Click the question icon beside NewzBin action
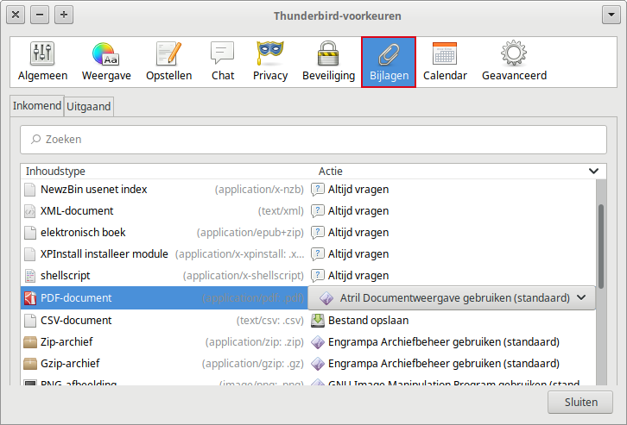Viewport: 627px width, 425px height. click(x=318, y=190)
